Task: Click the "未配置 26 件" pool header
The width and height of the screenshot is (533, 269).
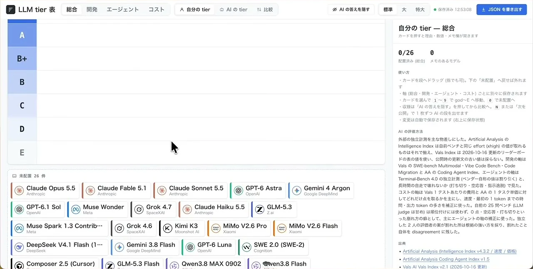Action: (29, 176)
